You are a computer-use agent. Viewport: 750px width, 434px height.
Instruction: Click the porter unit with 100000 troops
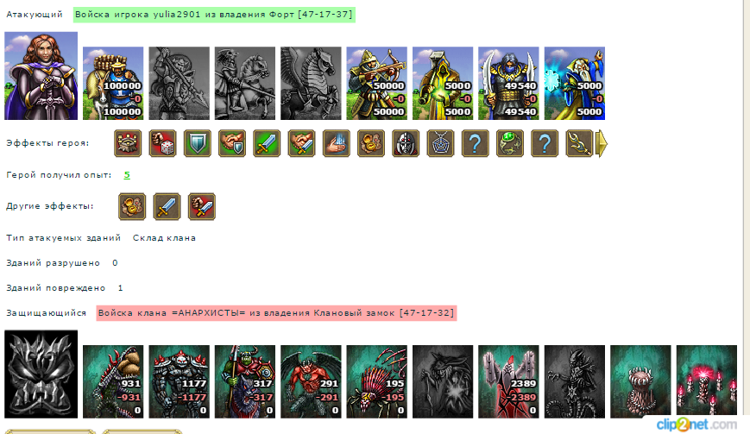(x=113, y=83)
